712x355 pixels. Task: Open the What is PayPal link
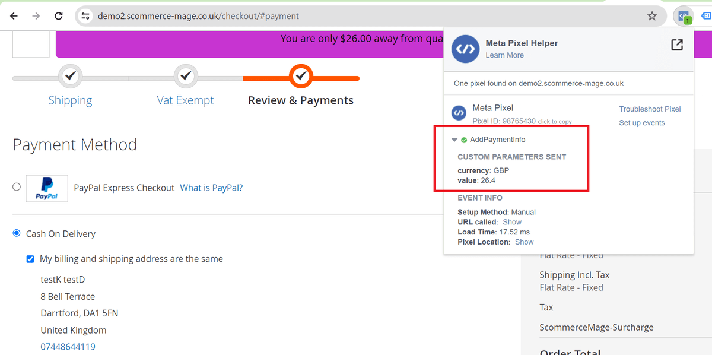pyautogui.click(x=211, y=188)
